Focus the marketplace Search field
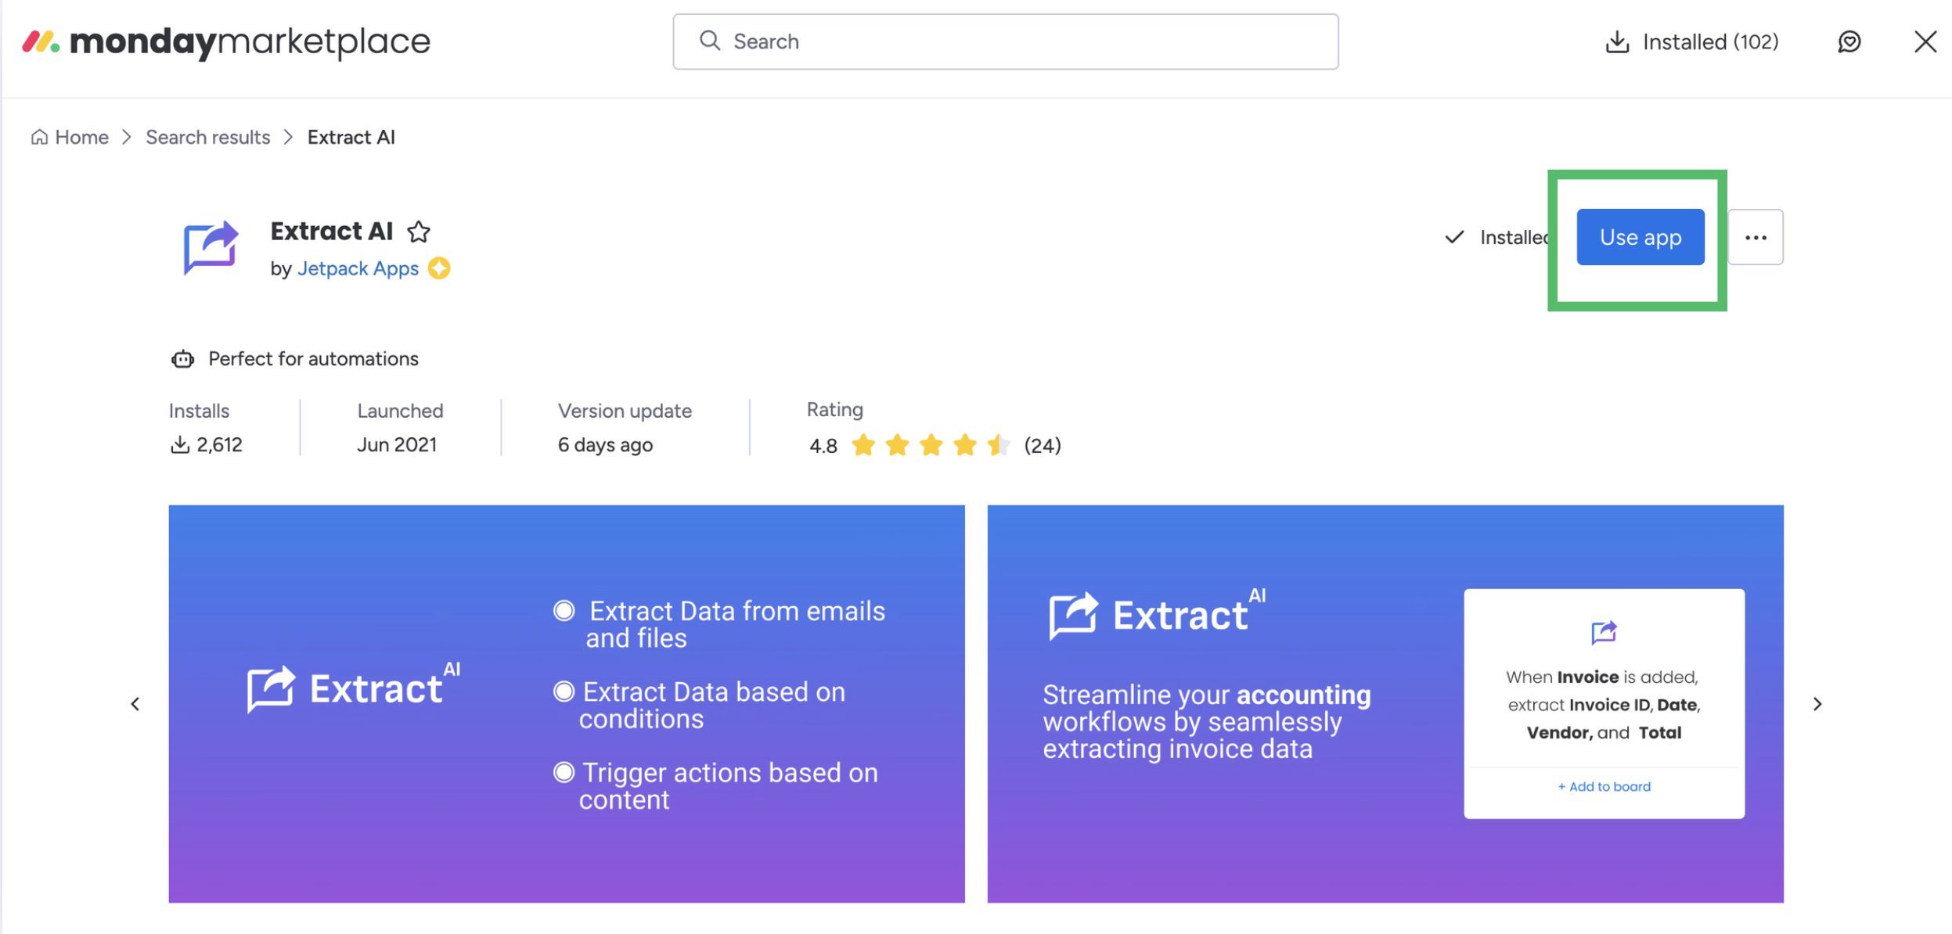Viewport: 1952px width, 934px height. click(1005, 41)
